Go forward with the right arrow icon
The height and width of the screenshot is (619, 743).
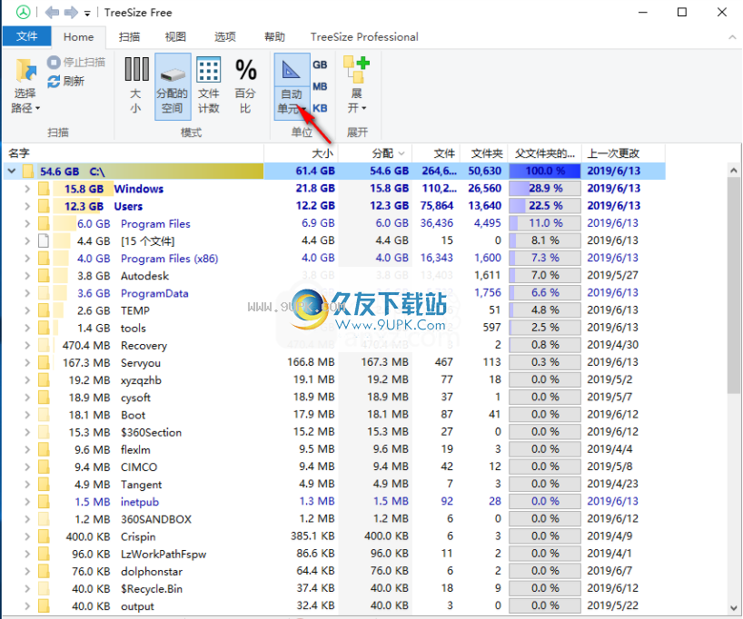click(71, 13)
